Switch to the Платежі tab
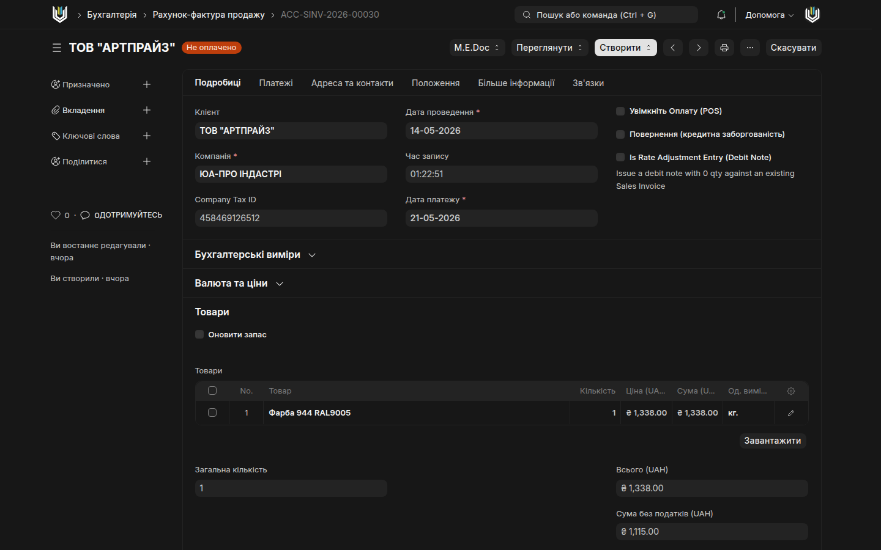Image resolution: width=881 pixels, height=550 pixels. pos(276,83)
